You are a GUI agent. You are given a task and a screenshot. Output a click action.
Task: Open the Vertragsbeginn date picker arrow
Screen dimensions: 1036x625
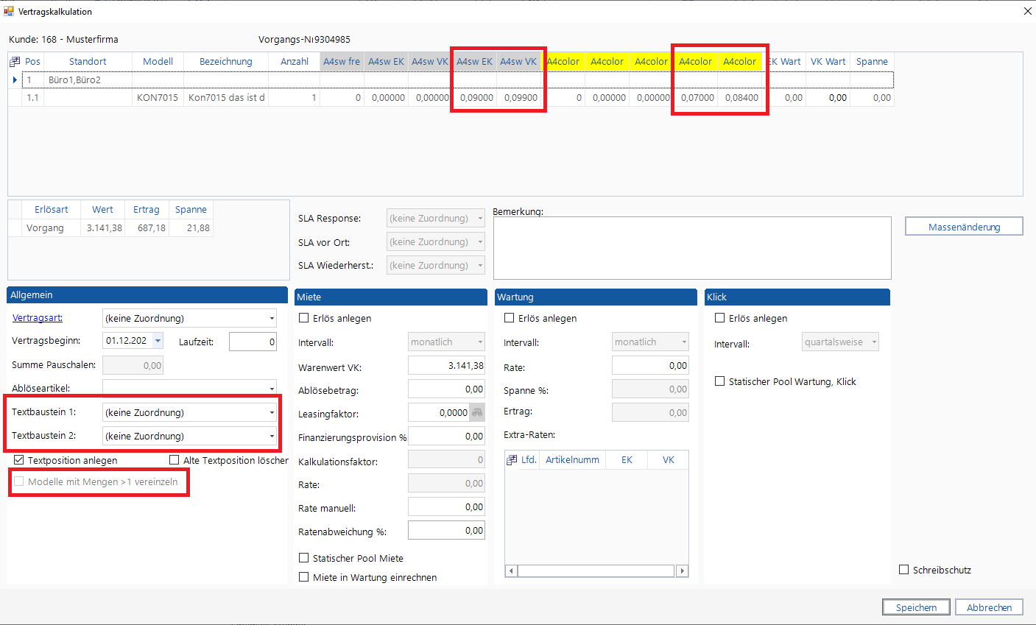click(x=158, y=341)
